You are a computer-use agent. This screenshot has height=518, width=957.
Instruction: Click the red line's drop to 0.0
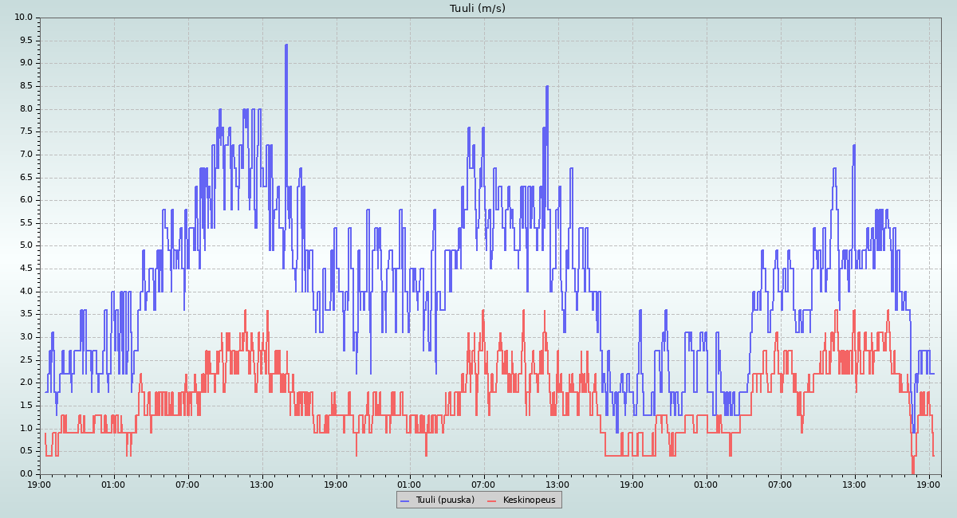coord(913,472)
